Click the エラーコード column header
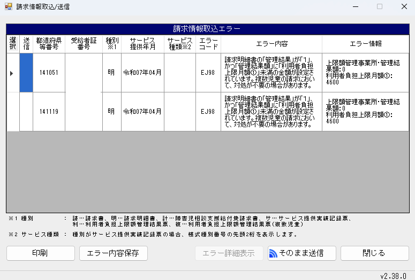 [208, 44]
